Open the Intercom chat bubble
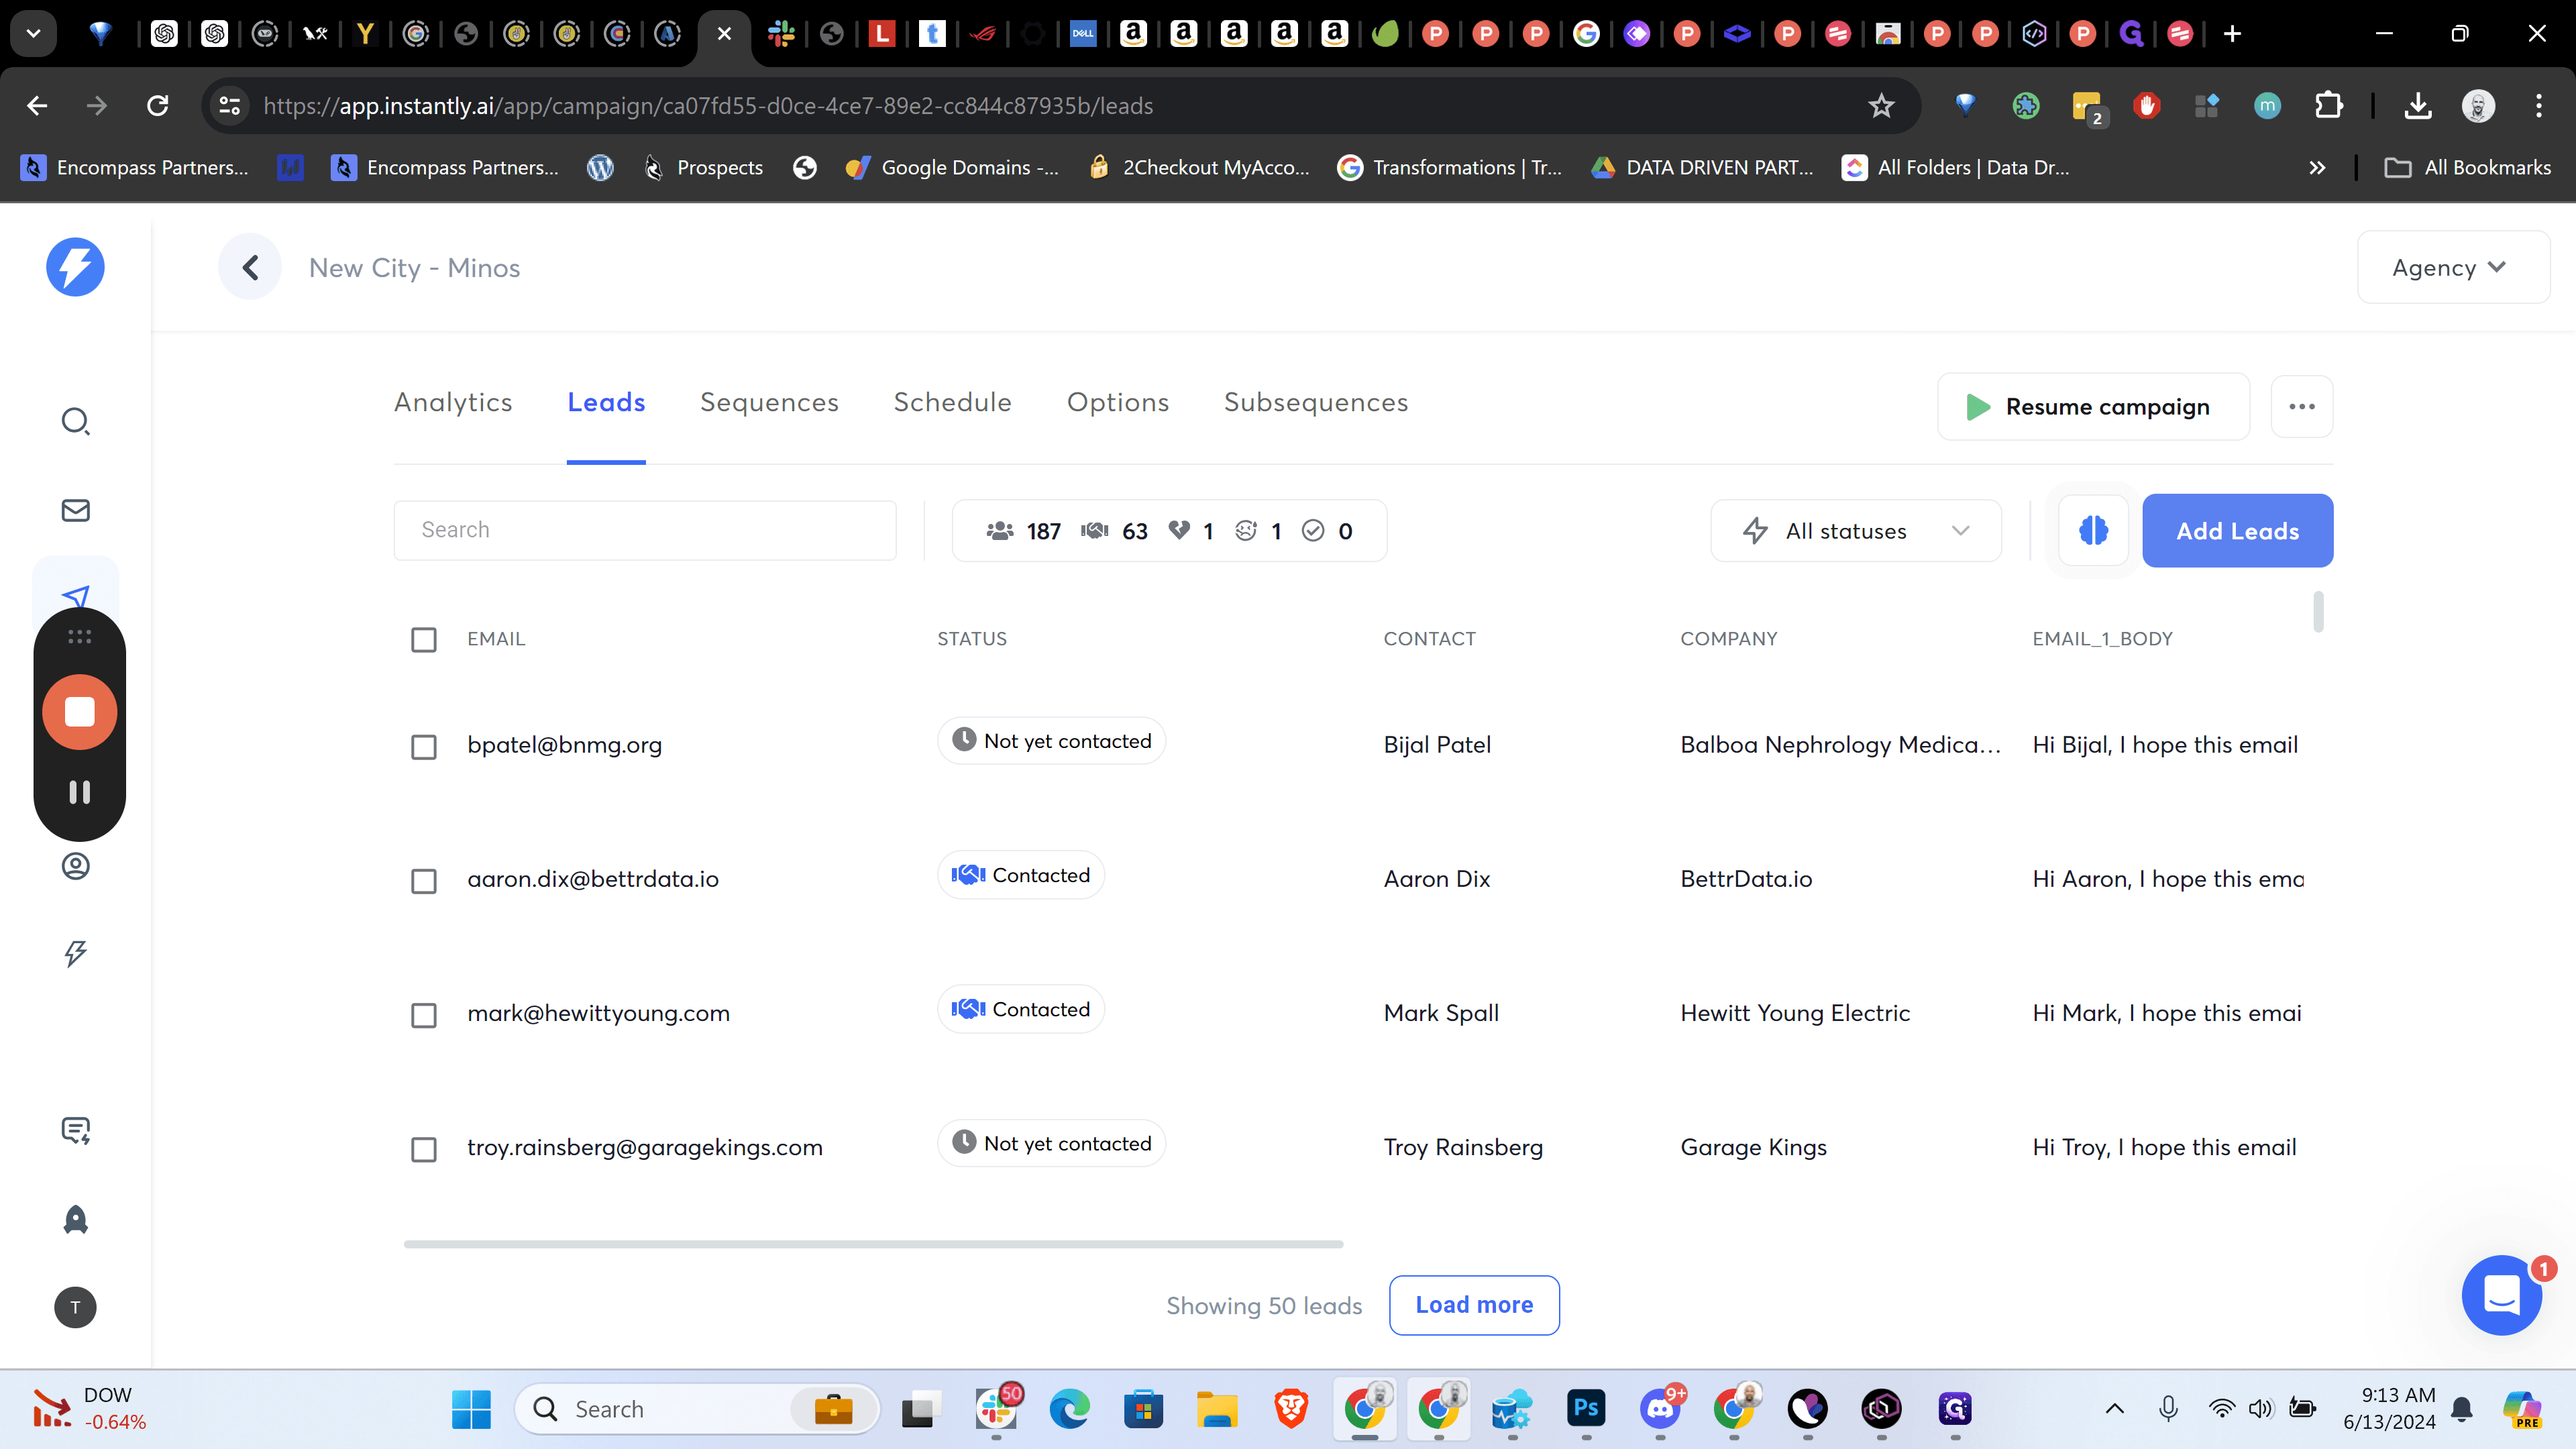Viewport: 2576px width, 1449px height. (x=2501, y=1295)
